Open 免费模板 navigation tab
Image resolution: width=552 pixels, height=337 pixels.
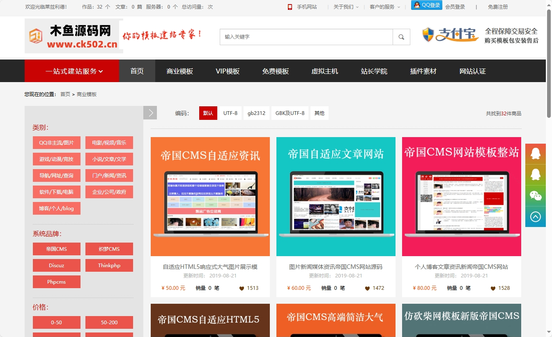tap(276, 71)
